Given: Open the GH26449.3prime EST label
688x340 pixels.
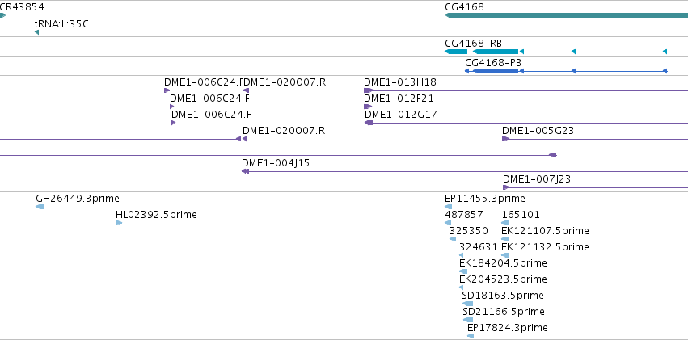Looking at the screenshot, I should coord(78,199).
